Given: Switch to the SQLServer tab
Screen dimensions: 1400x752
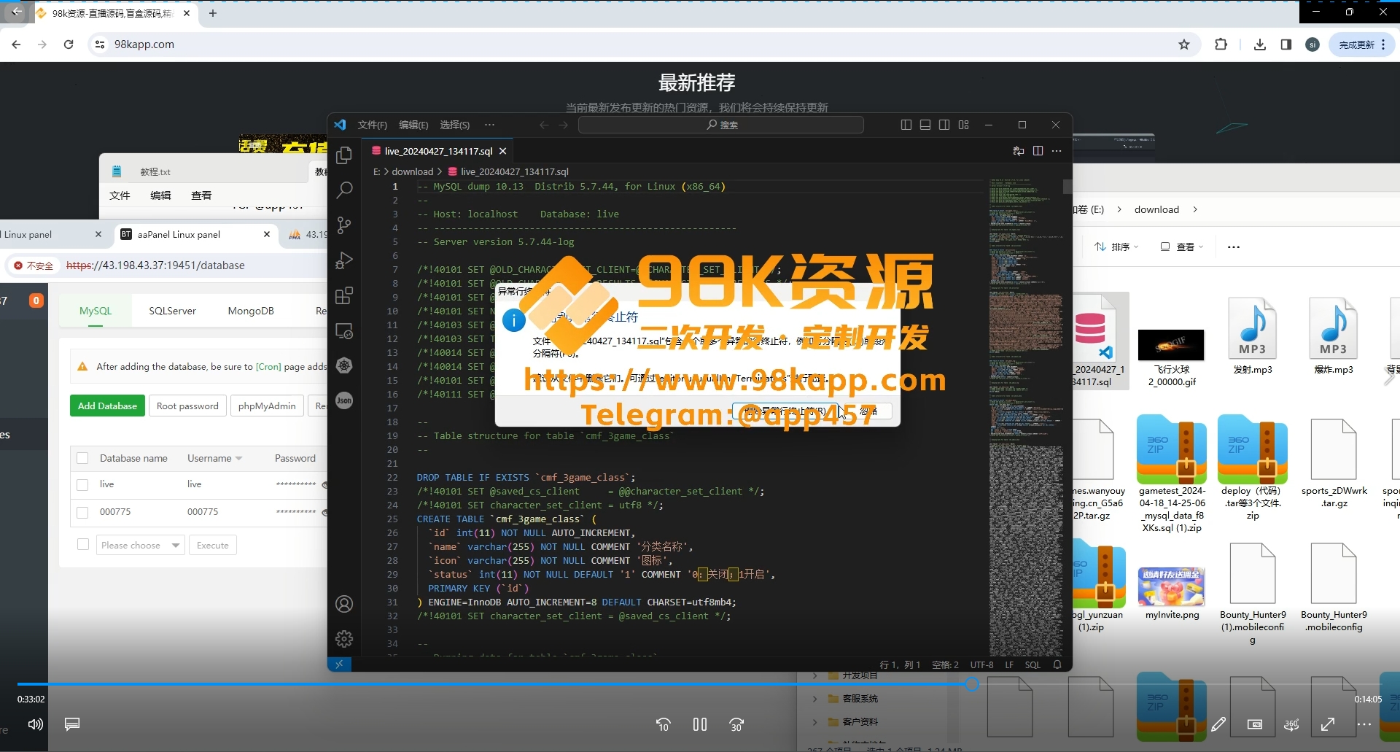Looking at the screenshot, I should point(172,311).
